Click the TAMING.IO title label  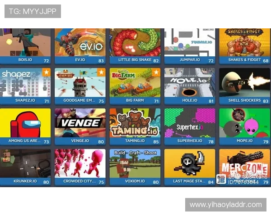tap(135, 141)
